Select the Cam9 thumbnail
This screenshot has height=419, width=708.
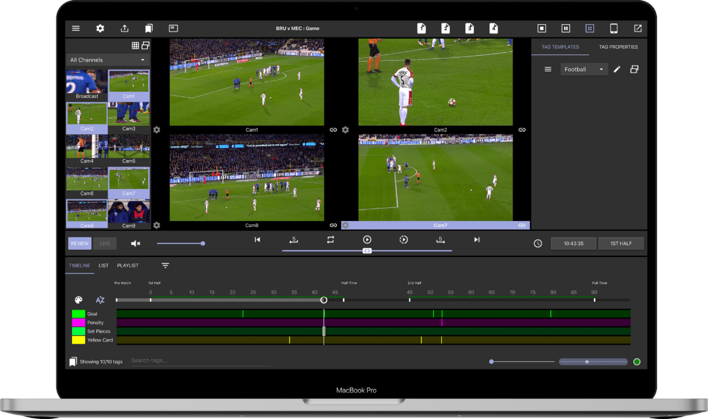128,214
